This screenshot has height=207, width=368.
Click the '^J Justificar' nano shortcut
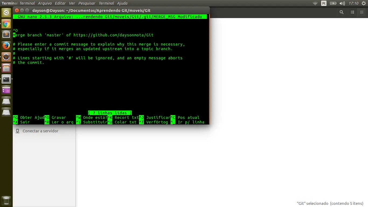[155, 118]
